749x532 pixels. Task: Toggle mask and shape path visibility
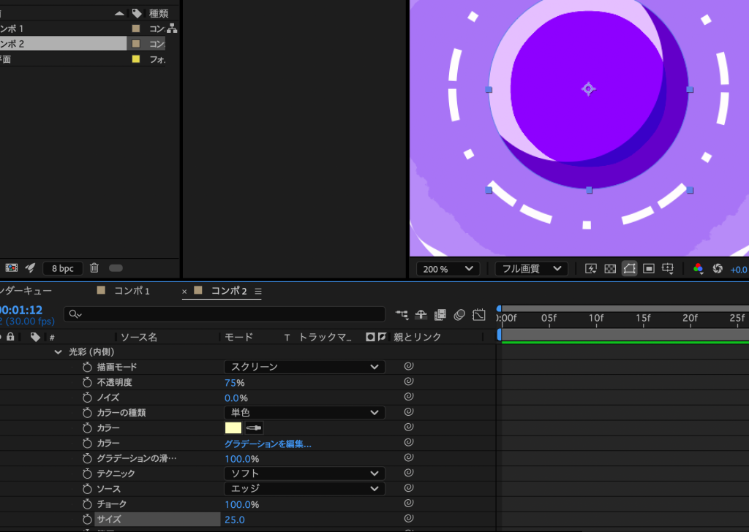click(629, 269)
